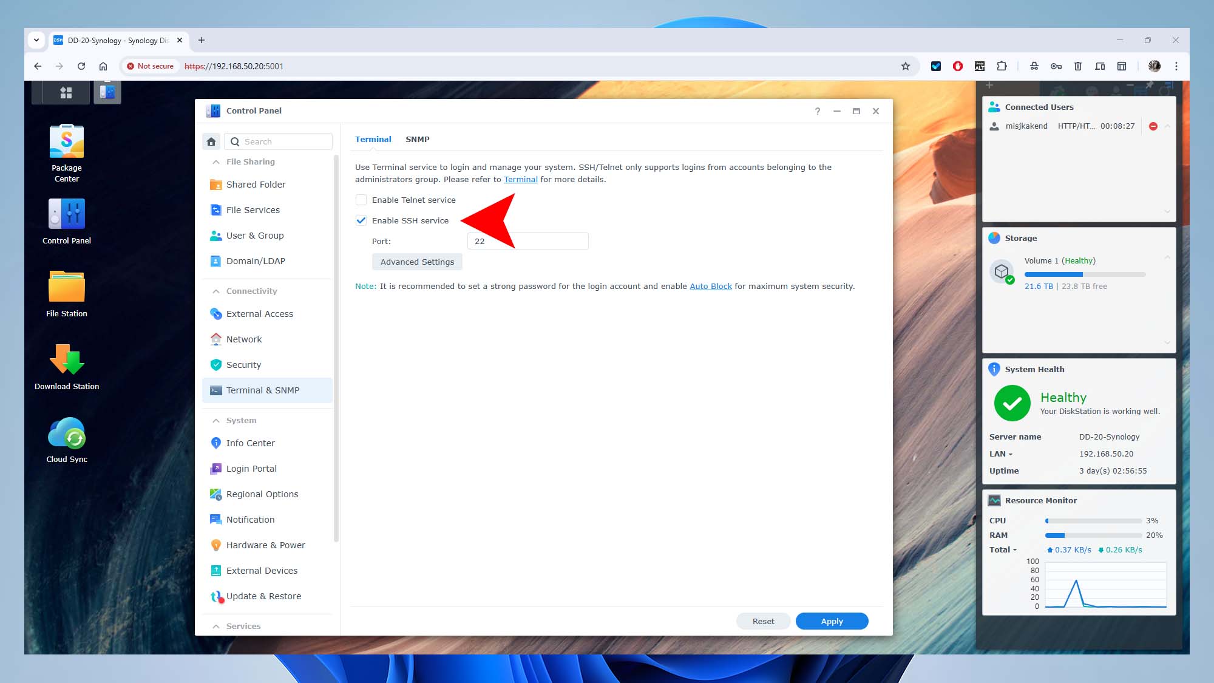Collapse File Sharing section
The height and width of the screenshot is (683, 1214).
[215, 162]
